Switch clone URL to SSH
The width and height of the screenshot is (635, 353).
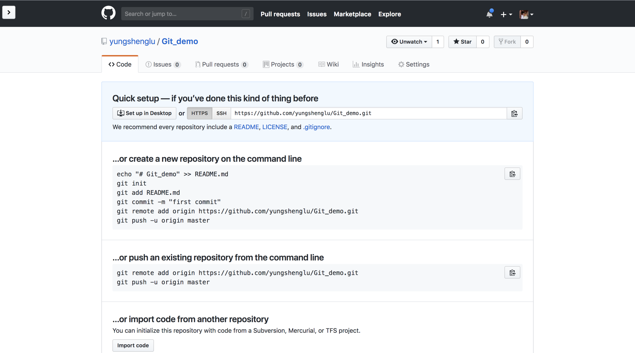(221, 113)
